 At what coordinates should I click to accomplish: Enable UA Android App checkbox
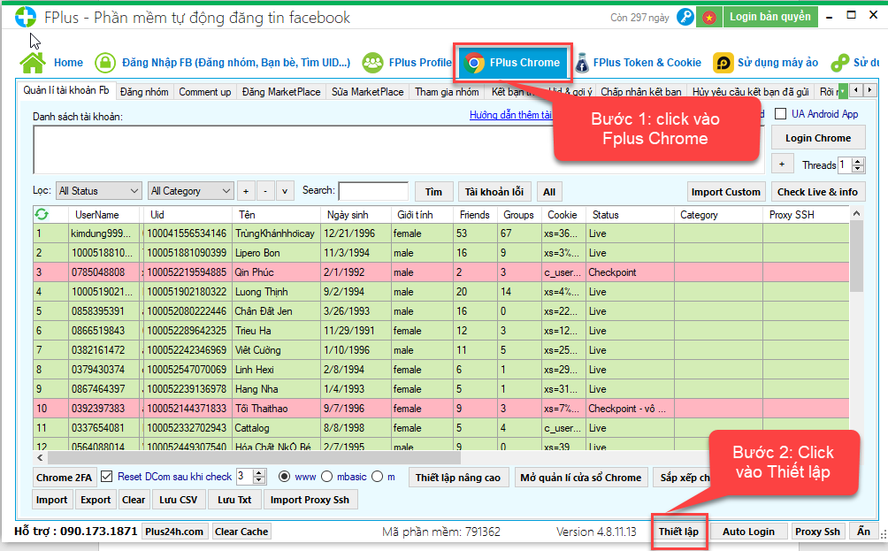[780, 114]
